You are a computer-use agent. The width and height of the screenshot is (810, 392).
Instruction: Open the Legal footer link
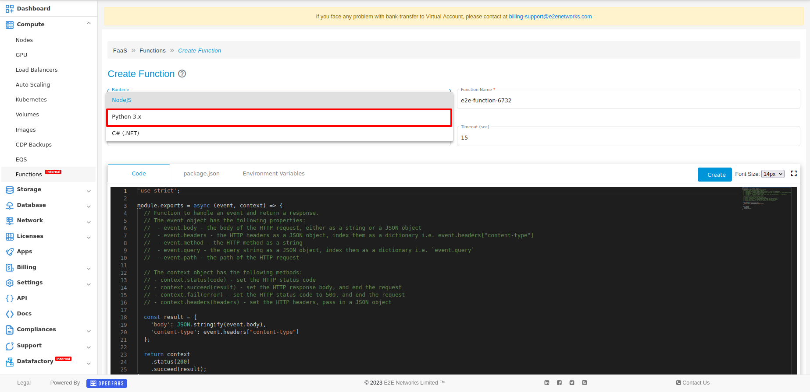[24, 383]
